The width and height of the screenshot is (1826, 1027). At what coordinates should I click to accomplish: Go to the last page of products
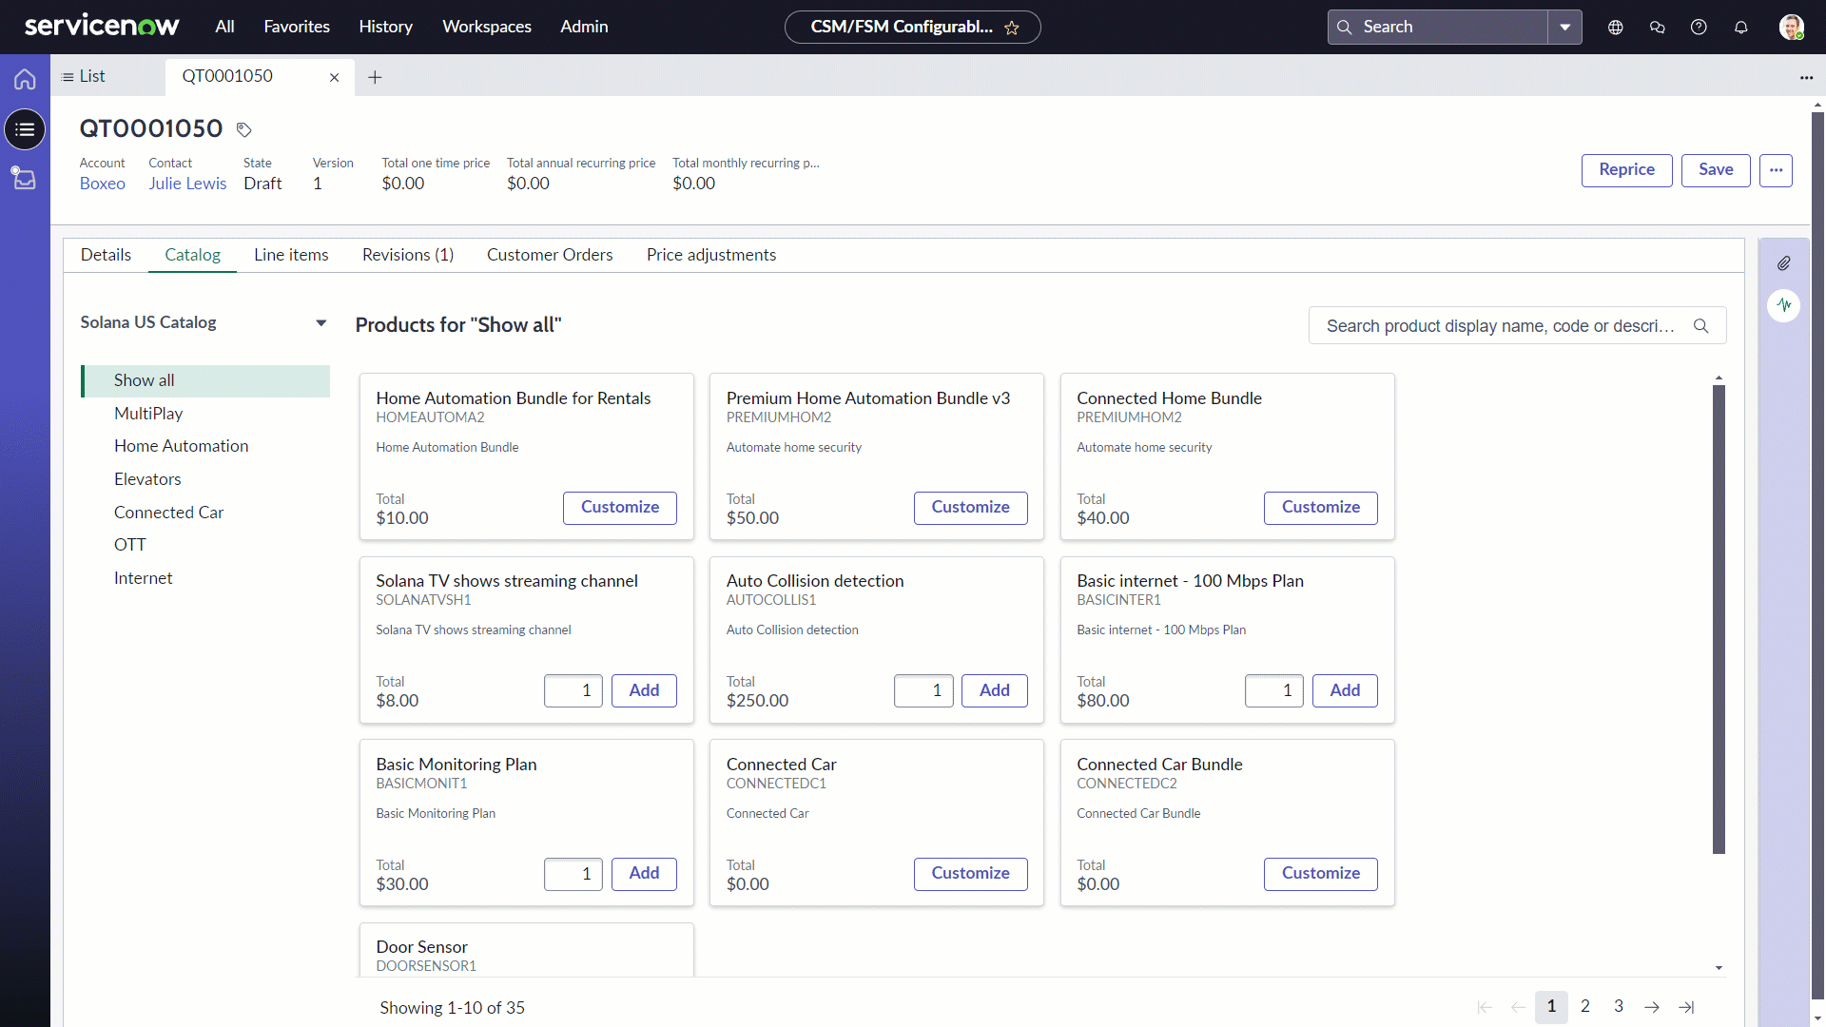pos(1686,1007)
